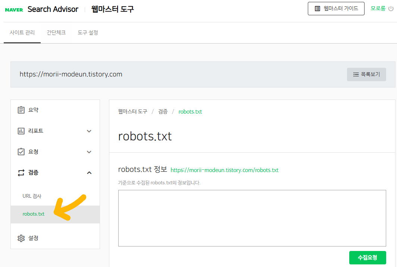Click the guide document icon
Image resolution: width=397 pixels, height=267 pixels.
click(317, 9)
